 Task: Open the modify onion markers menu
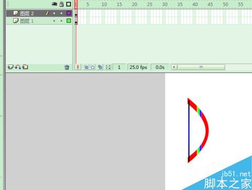tap(108, 67)
